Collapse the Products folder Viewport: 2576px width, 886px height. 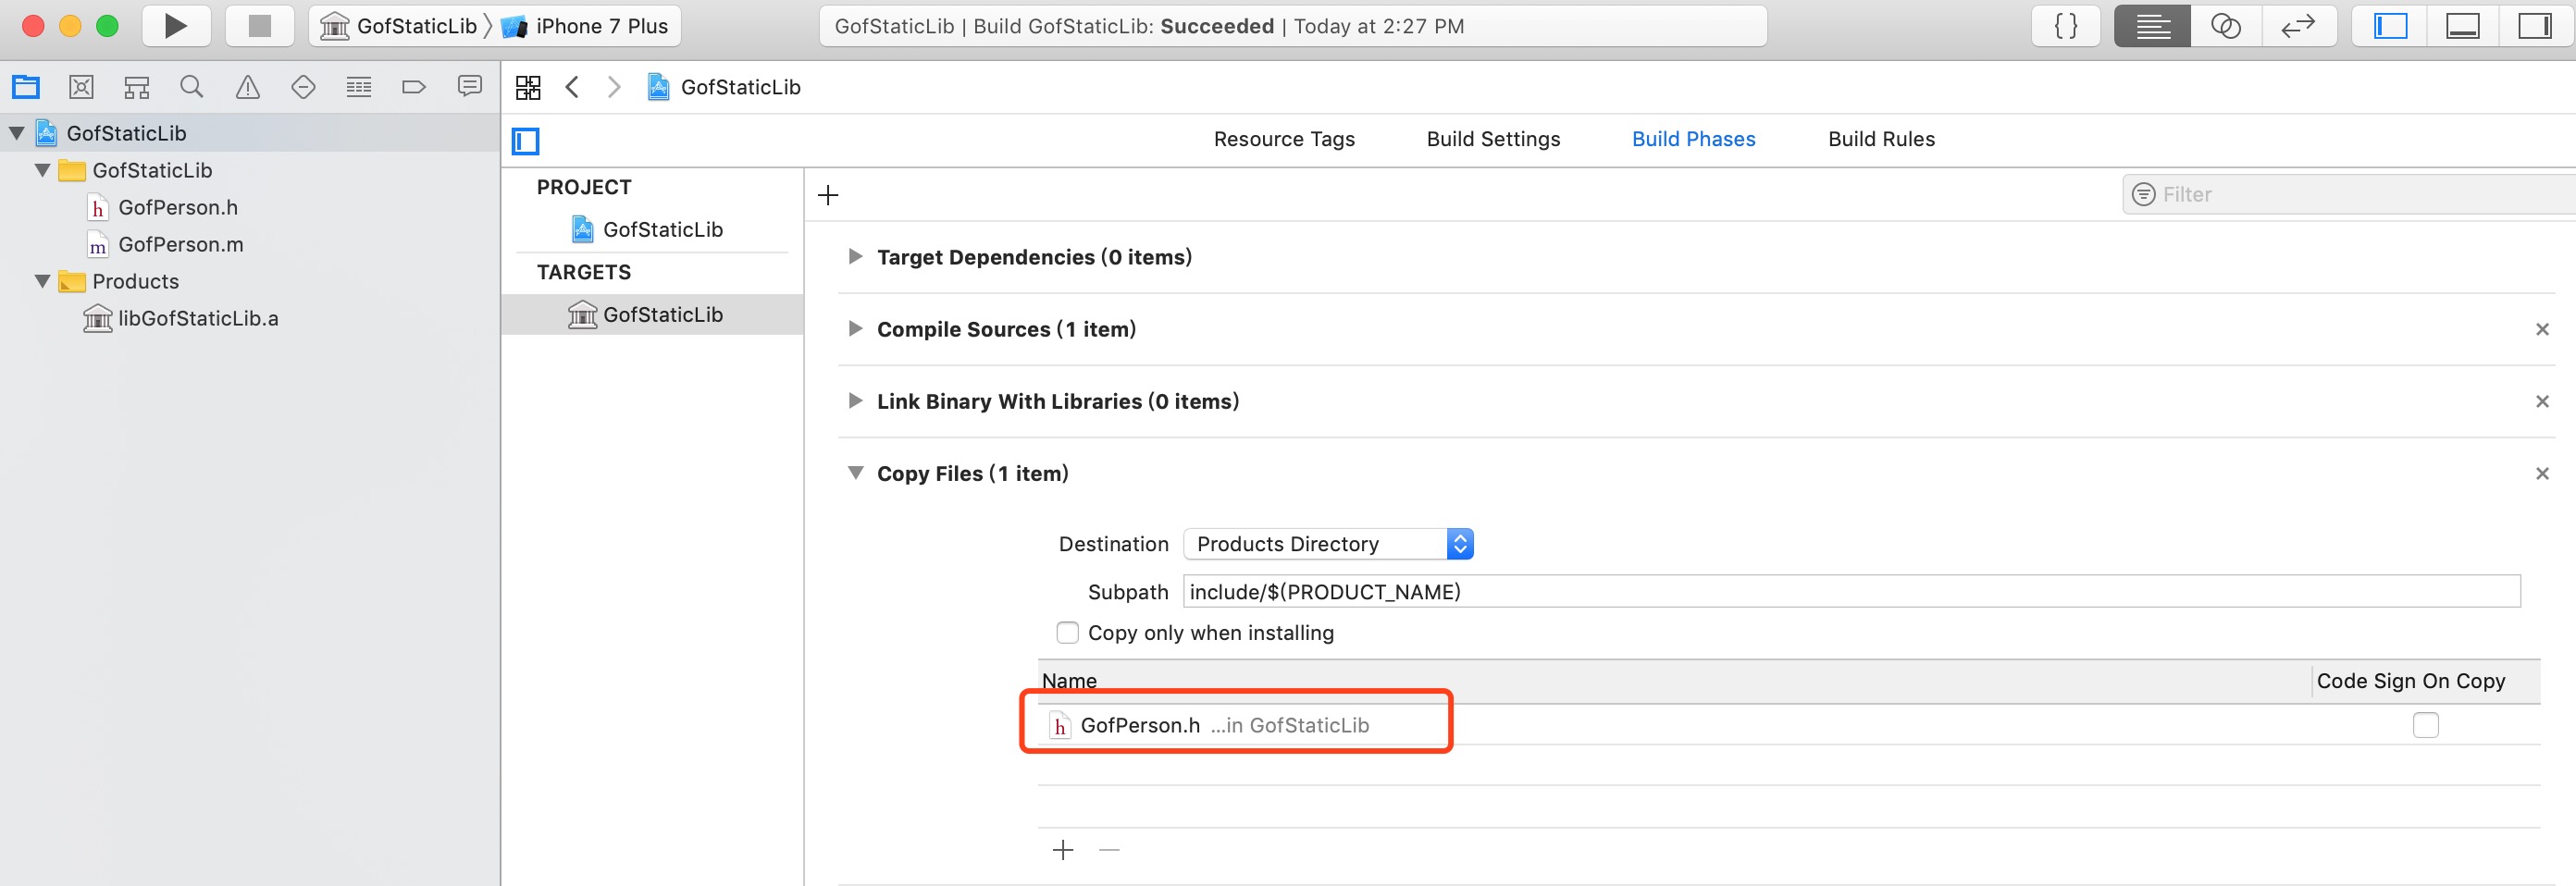click(x=42, y=281)
